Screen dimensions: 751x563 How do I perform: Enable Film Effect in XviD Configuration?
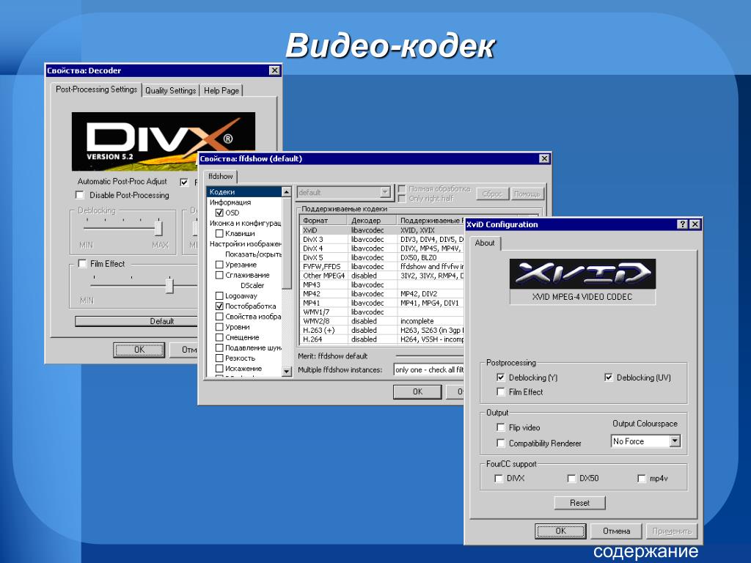(501, 392)
